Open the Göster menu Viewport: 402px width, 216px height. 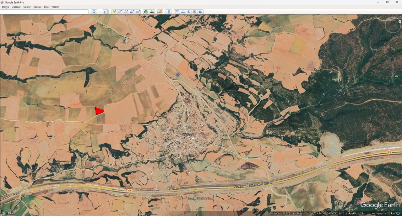27,7
